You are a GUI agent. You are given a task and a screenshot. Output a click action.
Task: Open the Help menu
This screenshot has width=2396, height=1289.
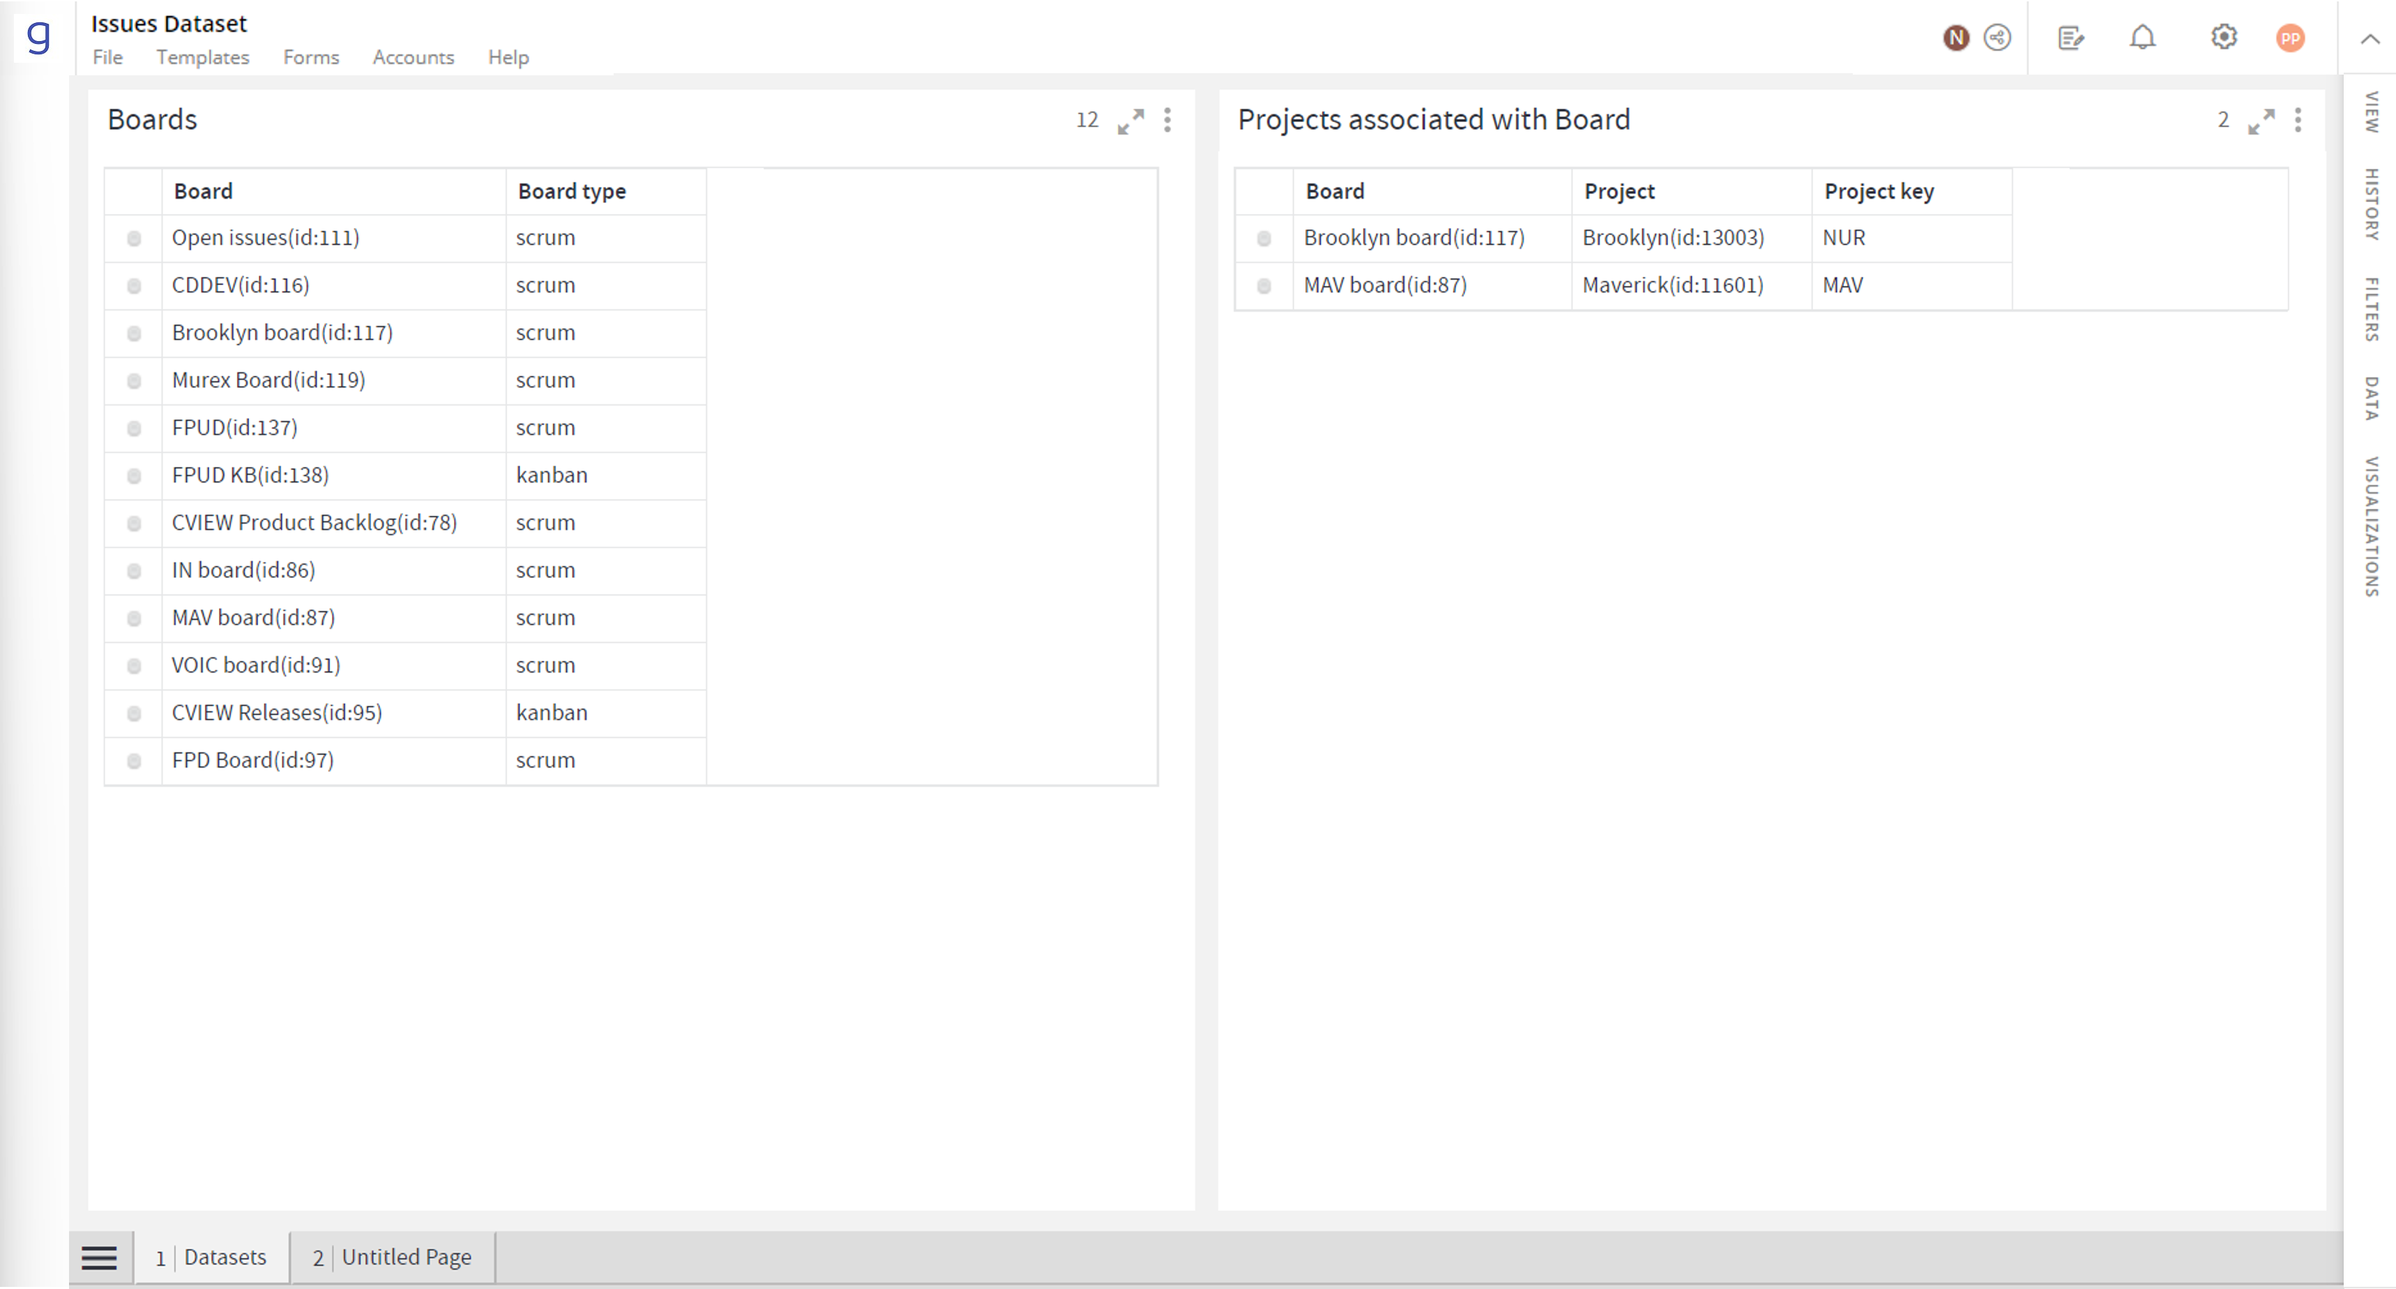coord(509,58)
